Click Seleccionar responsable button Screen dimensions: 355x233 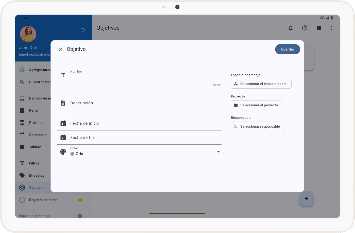pos(257,126)
